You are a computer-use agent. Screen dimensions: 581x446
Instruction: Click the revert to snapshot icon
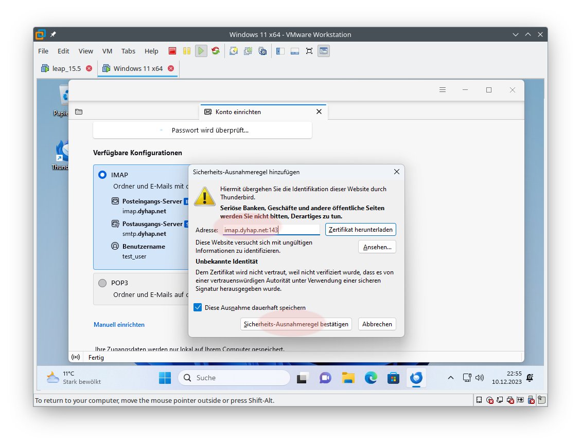click(248, 51)
